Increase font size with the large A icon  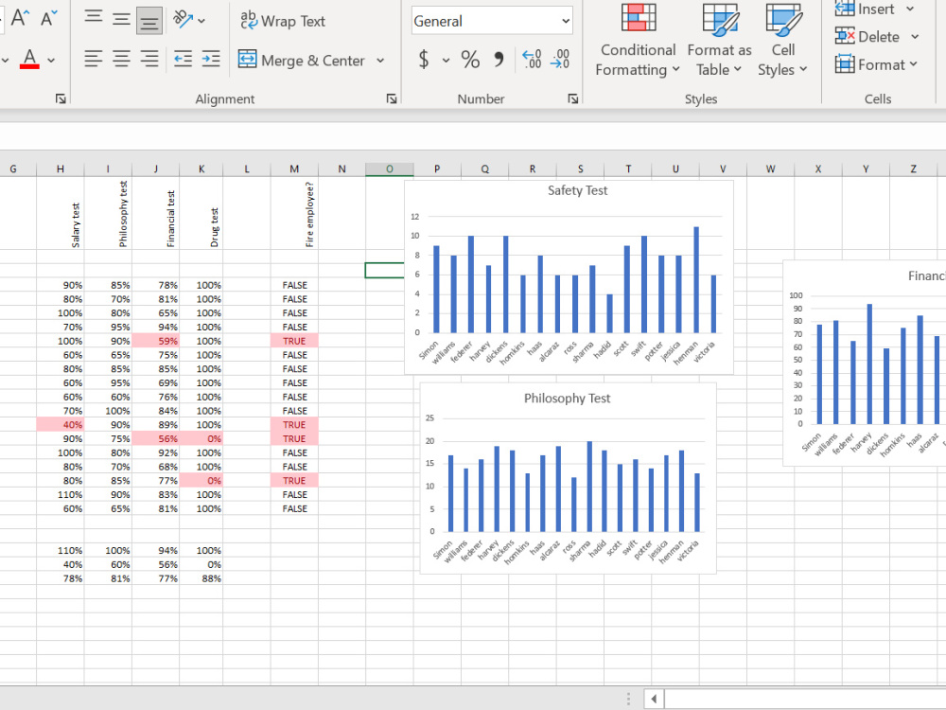(20, 18)
